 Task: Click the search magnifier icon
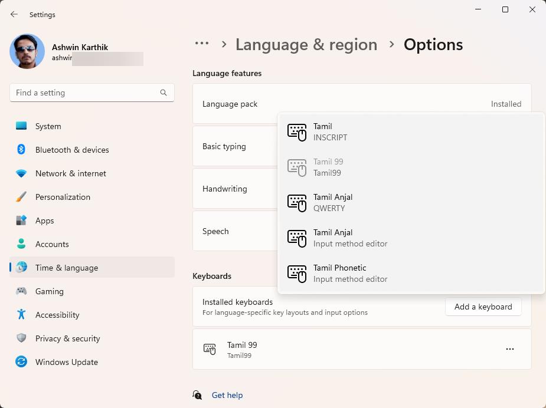(x=164, y=93)
